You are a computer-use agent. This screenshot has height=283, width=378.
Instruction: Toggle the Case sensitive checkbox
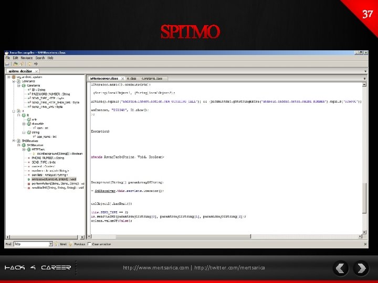[x=89, y=244]
